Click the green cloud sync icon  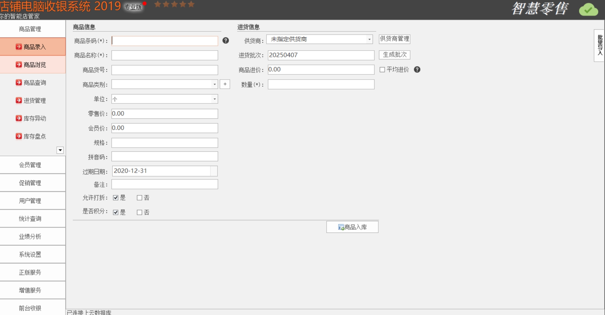588,10
